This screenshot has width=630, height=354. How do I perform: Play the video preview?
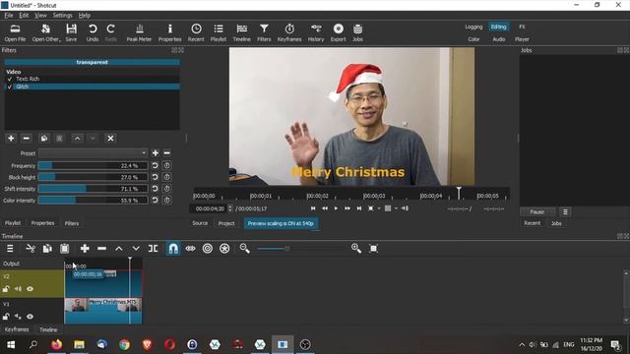click(x=336, y=208)
